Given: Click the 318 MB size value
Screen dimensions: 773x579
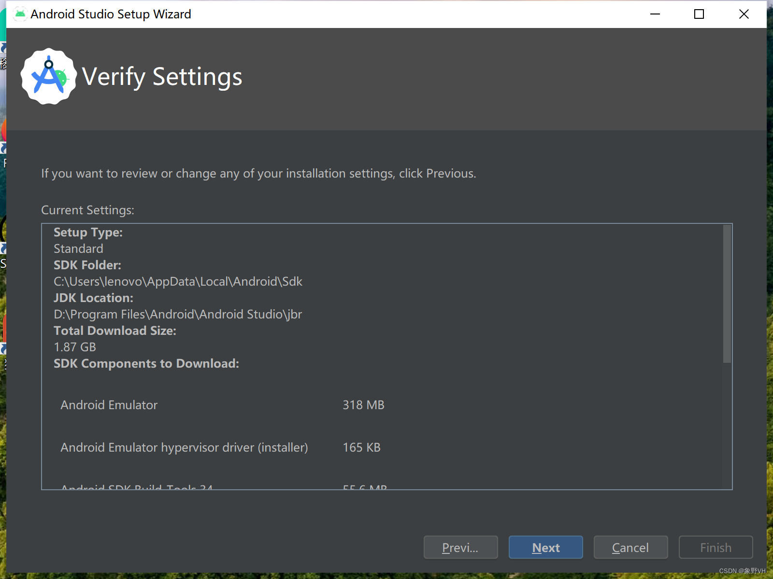Looking at the screenshot, I should coord(363,405).
